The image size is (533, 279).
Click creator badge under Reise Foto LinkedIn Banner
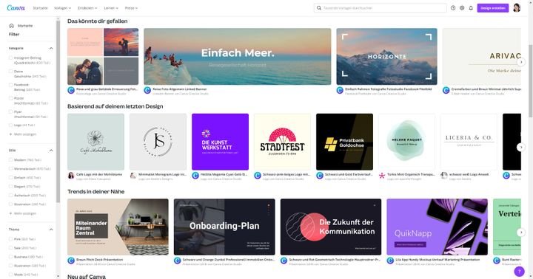click(x=147, y=90)
